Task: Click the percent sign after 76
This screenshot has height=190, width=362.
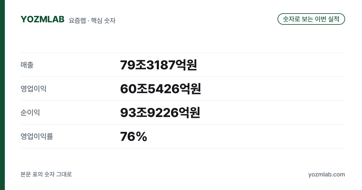Action: click(x=141, y=137)
